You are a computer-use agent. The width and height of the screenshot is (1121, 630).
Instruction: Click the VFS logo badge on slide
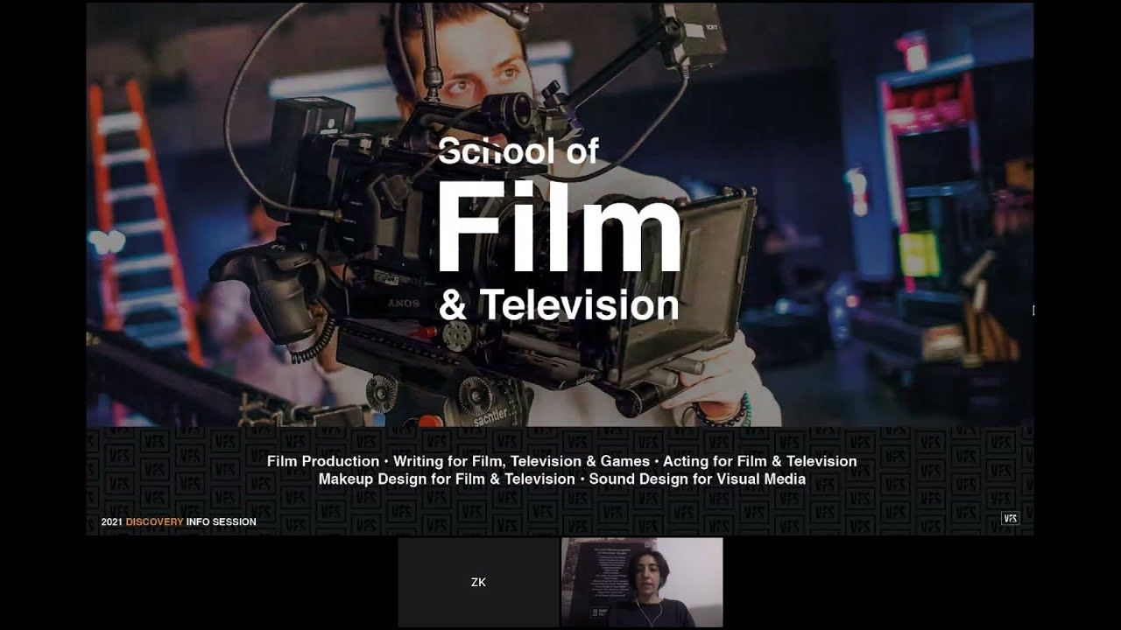[1011, 518]
